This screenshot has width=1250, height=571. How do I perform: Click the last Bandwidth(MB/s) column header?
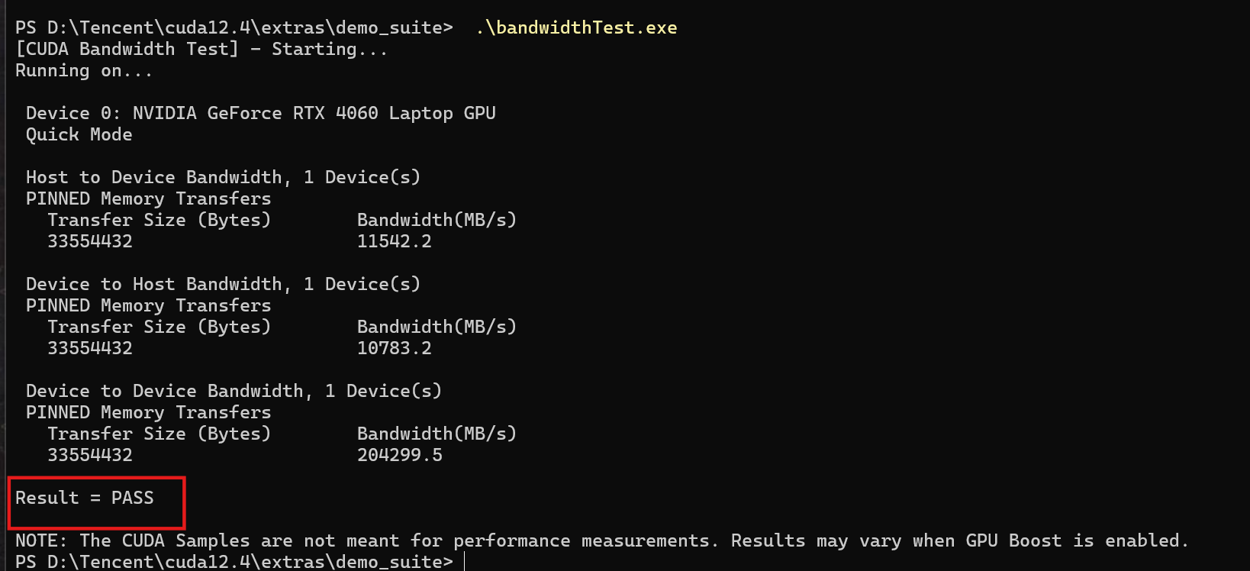coord(437,434)
